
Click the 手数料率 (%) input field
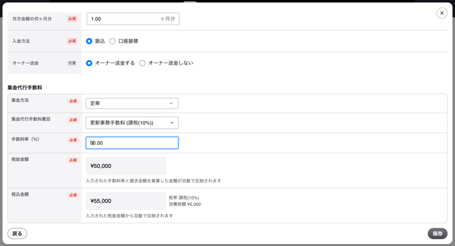click(132, 143)
